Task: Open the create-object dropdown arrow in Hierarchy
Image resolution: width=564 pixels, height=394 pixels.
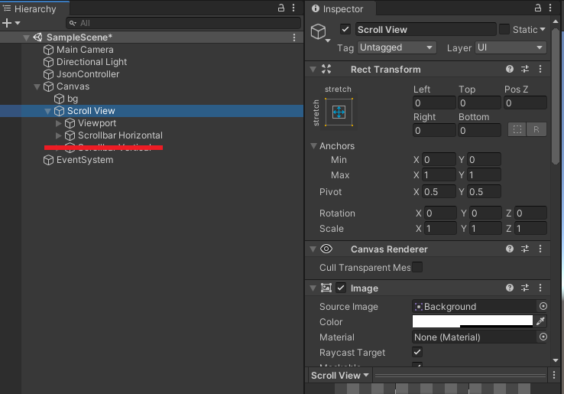Action: coord(18,23)
